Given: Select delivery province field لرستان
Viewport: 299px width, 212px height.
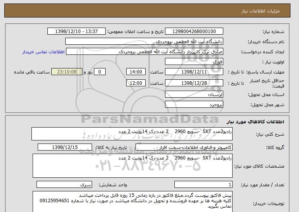Looking at the screenshot, I should 194,95.
